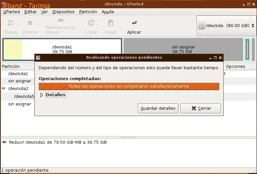Image resolution: width=257 pixels, height=174 pixels.
Task: Click the Partición column header
Action: point(11,66)
